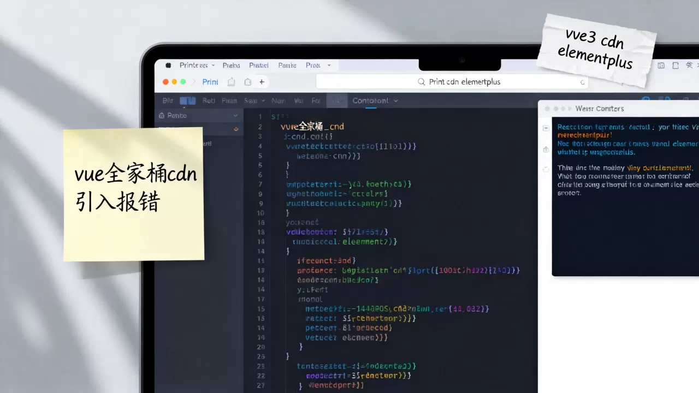Click the forward chevron beside the window controls
Screen dimensions: 699x393
click(193, 82)
